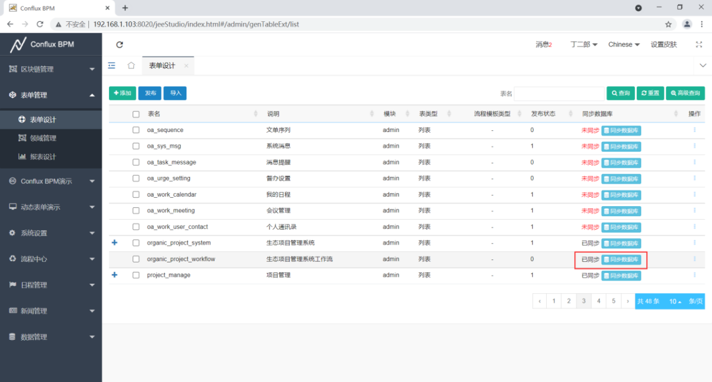Open the browser profile avatar icon
This screenshot has height=382, width=712.
point(687,24)
